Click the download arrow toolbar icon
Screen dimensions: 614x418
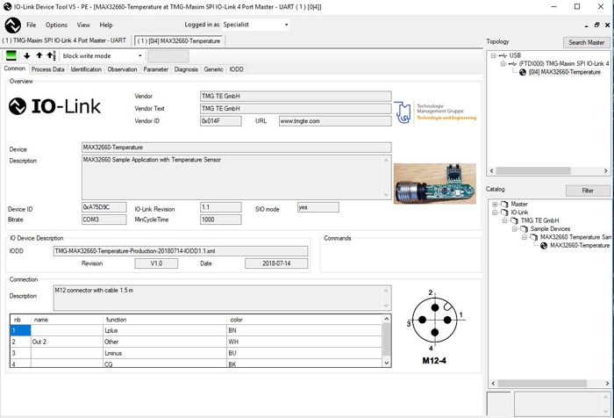[x=26, y=55]
